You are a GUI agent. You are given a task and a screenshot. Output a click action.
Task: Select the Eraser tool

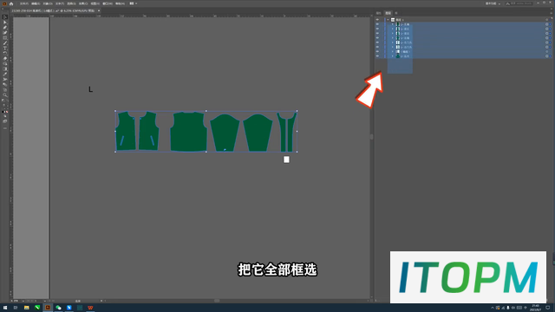5,58
